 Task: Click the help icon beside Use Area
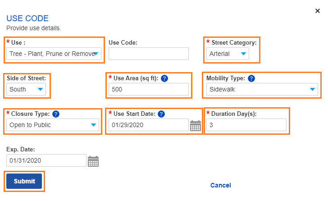164,78
